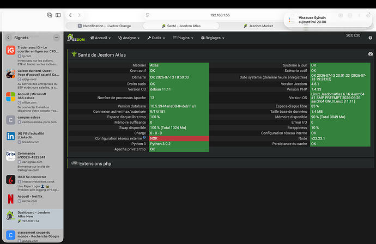
Task: Click the Swap disponible value 100 % (Total 1024 Mo)
Action: pos(168,127)
